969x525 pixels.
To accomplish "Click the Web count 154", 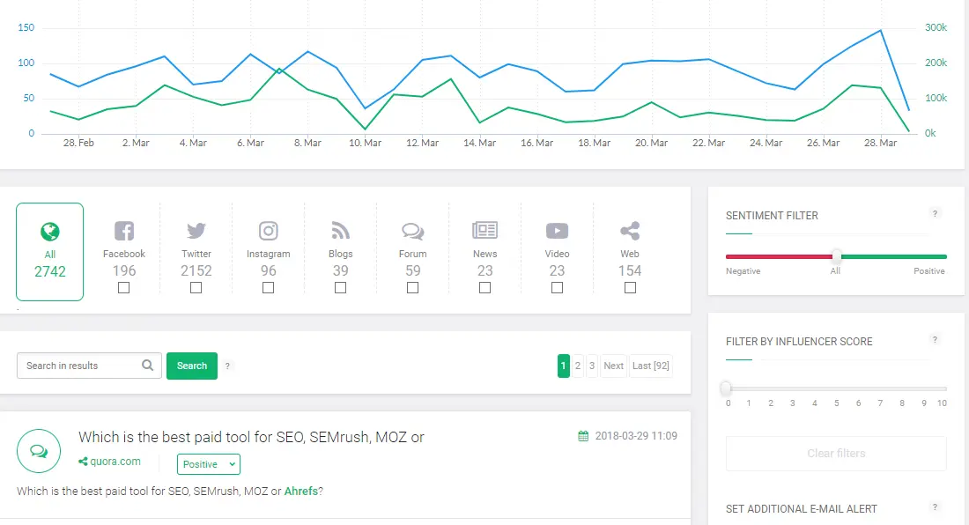I will pyautogui.click(x=630, y=270).
